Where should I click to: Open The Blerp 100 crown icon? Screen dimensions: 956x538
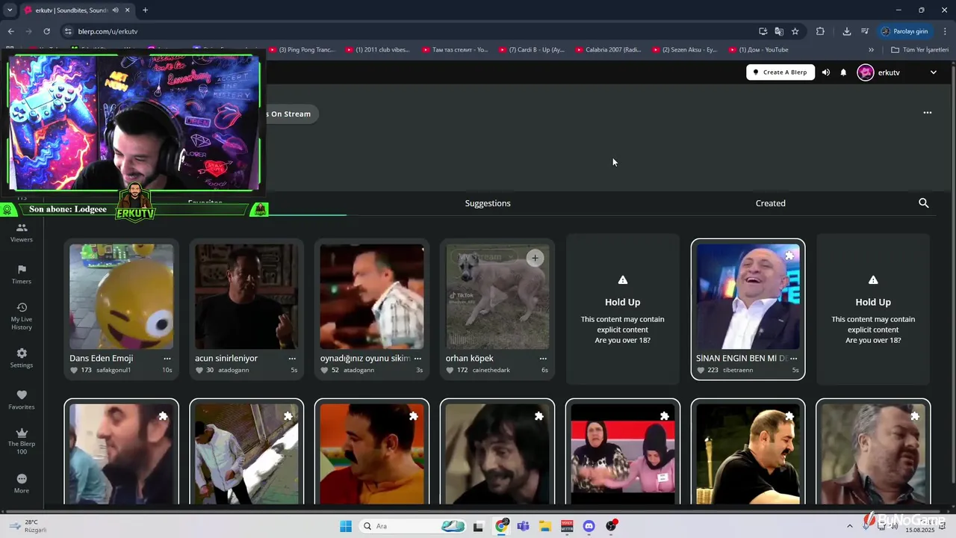coord(21,441)
